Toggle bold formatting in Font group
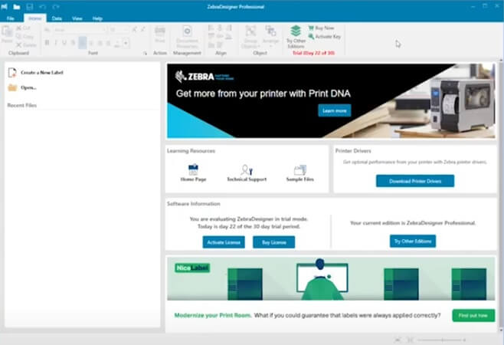This screenshot has height=345, width=504. click(47, 42)
